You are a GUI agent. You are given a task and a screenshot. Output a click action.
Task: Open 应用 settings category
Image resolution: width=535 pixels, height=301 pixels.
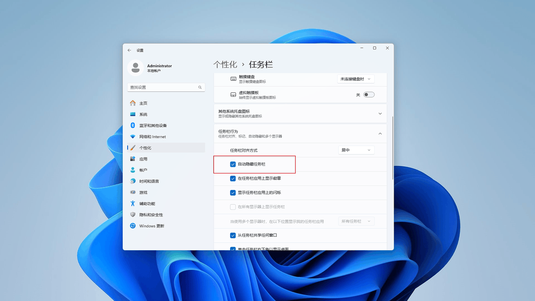tap(166, 159)
